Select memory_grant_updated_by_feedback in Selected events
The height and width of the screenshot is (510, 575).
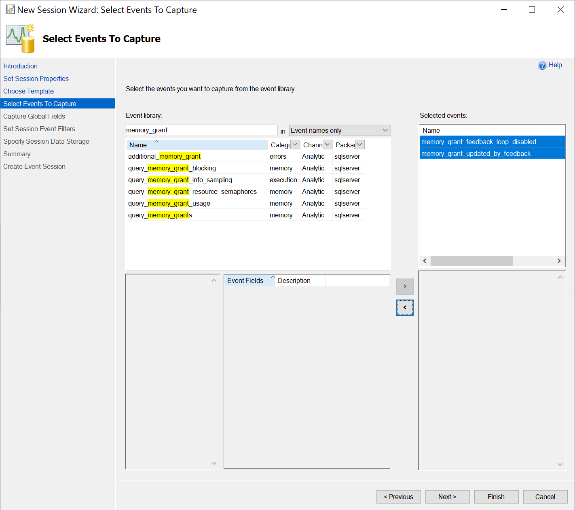492,153
